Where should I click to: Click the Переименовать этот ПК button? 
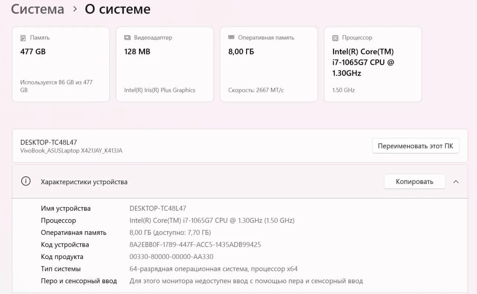coord(416,146)
